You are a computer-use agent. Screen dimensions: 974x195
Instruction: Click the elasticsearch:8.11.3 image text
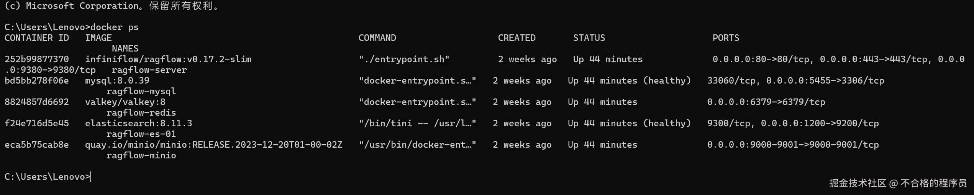click(x=138, y=123)
